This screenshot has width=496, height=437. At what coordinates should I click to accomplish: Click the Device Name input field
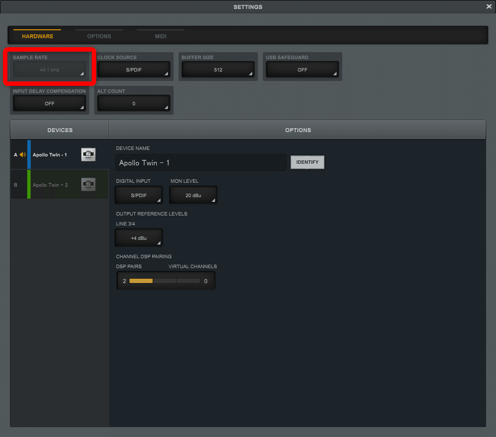(201, 163)
